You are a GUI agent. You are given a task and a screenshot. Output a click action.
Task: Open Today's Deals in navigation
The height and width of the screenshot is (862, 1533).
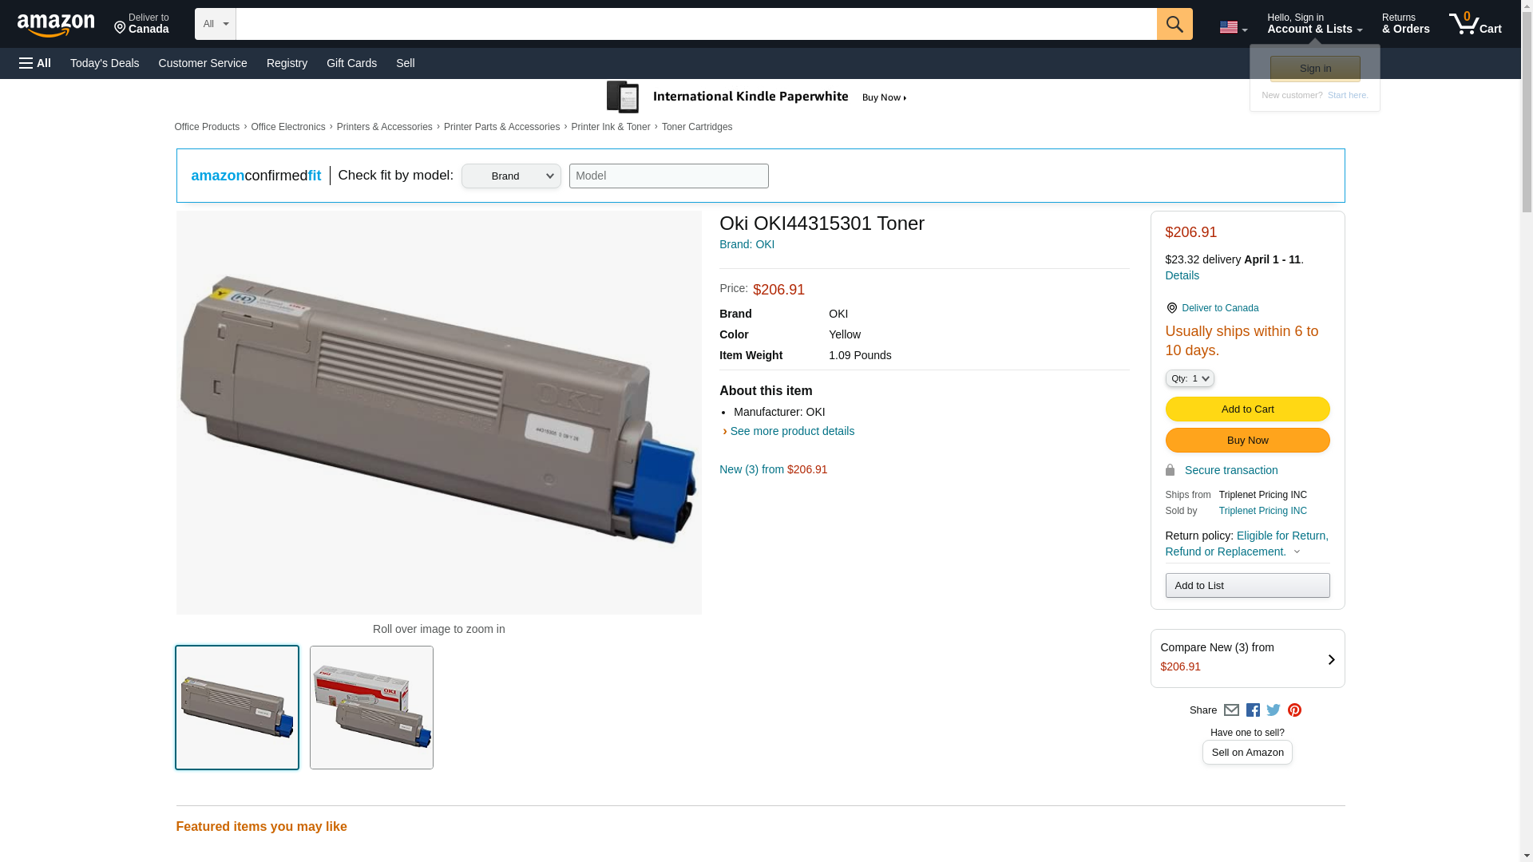(105, 63)
